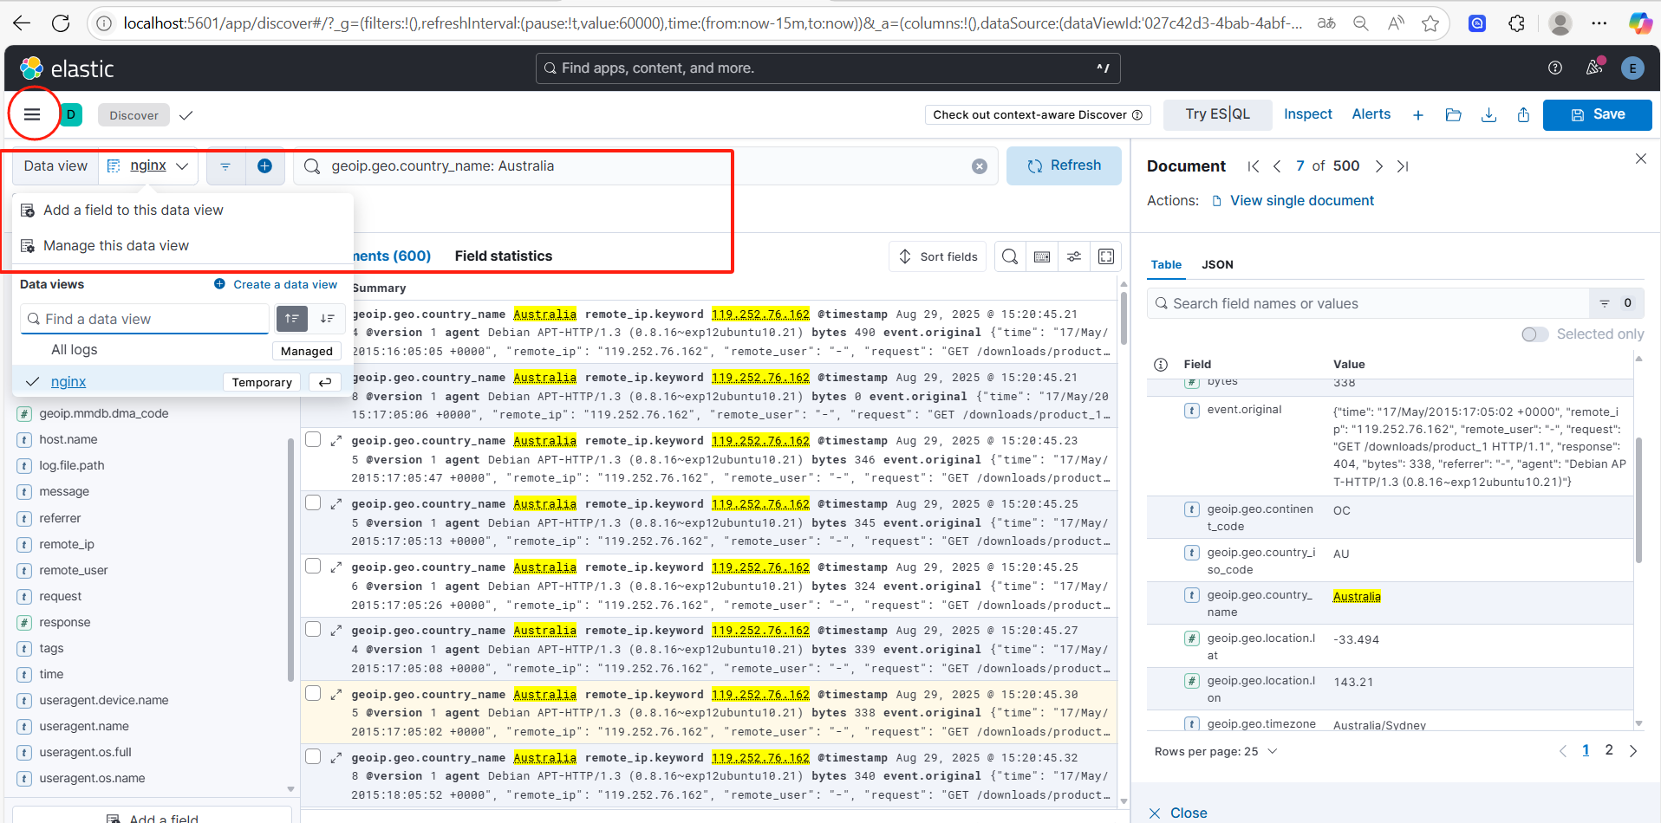The width and height of the screenshot is (1661, 823).
Task: Open keyboard shortcuts icon in table toolbar
Action: [1042, 256]
